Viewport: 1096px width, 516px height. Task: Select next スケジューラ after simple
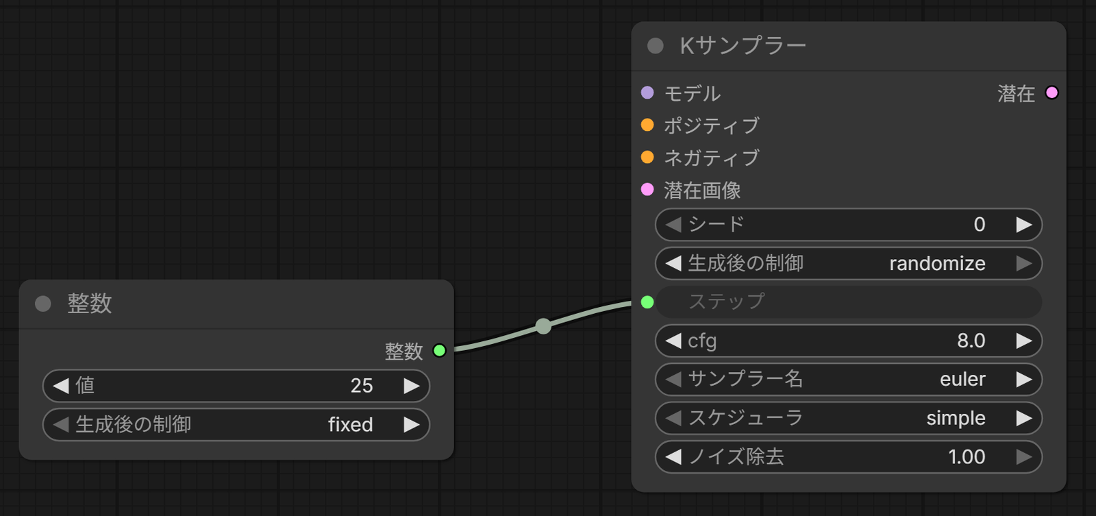click(x=1024, y=418)
